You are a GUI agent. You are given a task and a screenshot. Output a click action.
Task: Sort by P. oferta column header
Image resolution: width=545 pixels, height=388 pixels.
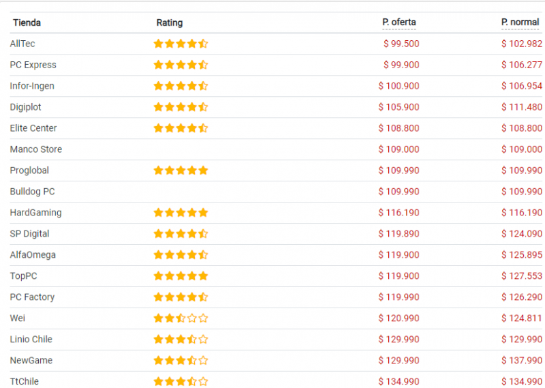[x=399, y=22]
